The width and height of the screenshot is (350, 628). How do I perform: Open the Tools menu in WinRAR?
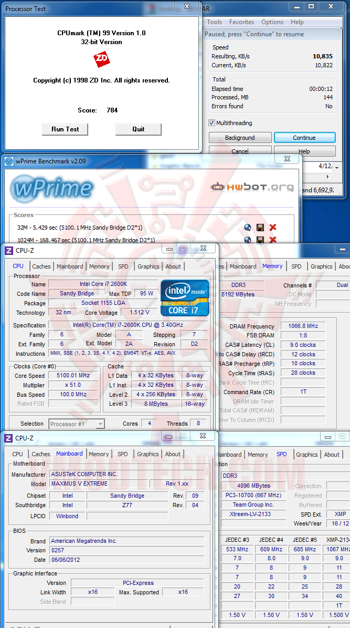coord(215,22)
